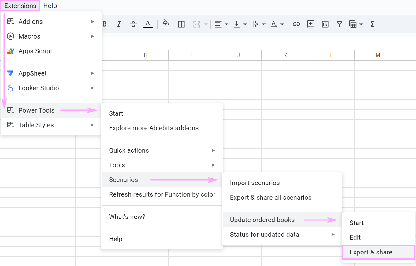Image resolution: width=416 pixels, height=266 pixels.
Task: Expand the text wrapping dropdown arrow
Action: click(x=263, y=24)
